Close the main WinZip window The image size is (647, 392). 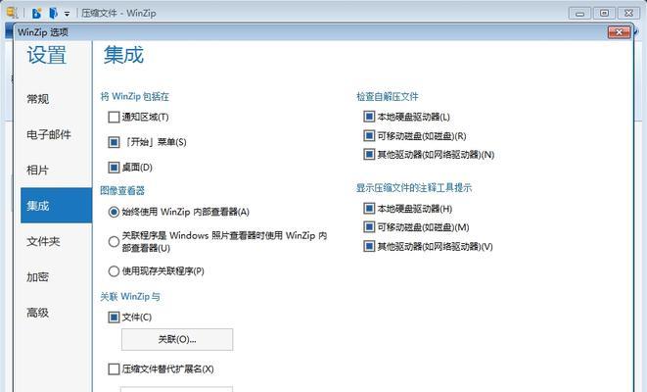[x=628, y=13]
